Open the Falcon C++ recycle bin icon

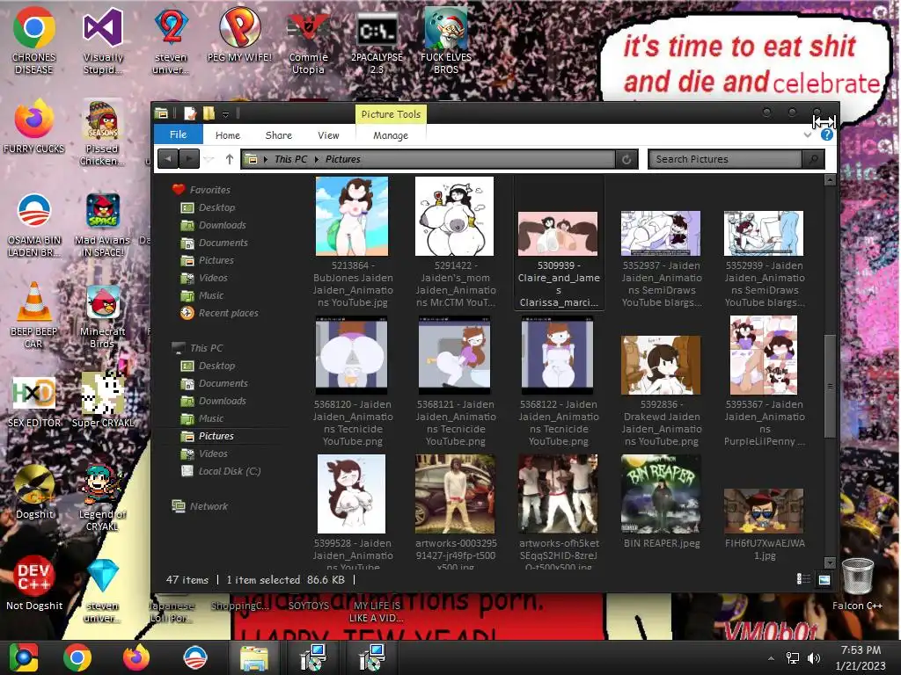[857, 584]
